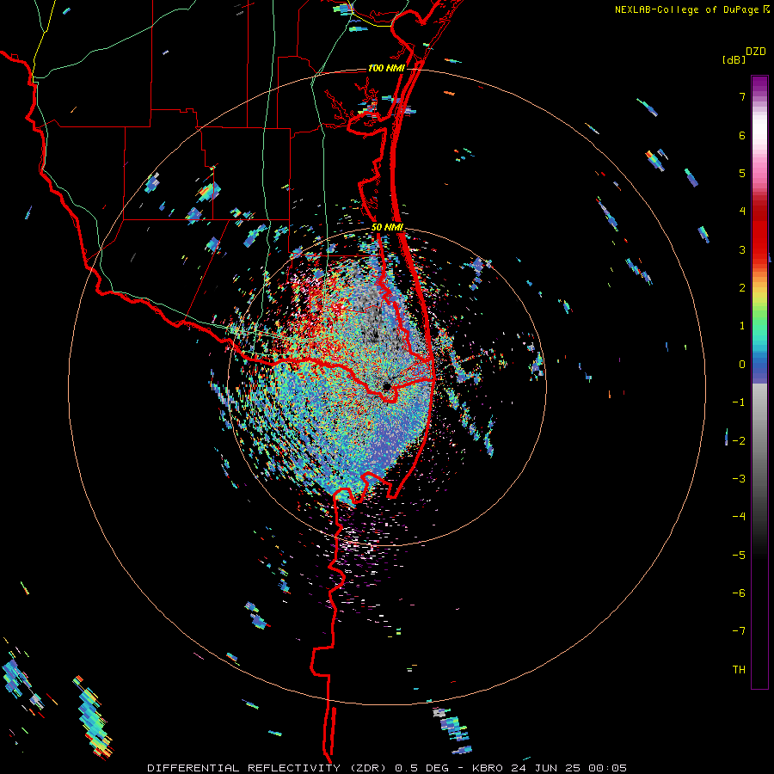Image resolution: width=774 pixels, height=774 pixels.
Task: Click the -4 value on the color scale
Action: coord(739,516)
